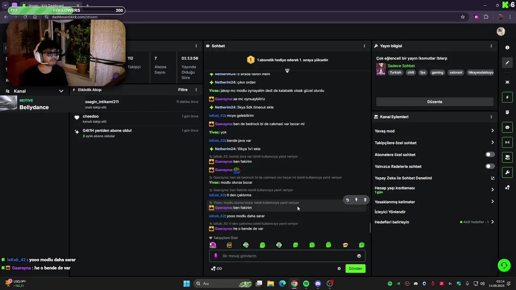
Task: Click the screen capture icon in right sidebar
Action: (x=507, y=82)
